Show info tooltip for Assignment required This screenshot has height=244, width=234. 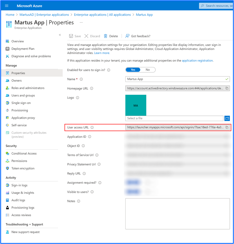(100, 183)
